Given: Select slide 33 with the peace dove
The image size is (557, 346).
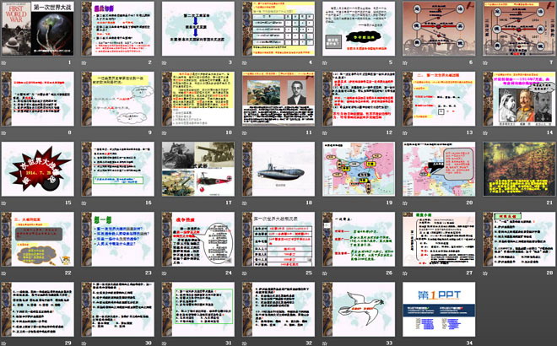Looking at the screenshot, I should click(359, 310).
